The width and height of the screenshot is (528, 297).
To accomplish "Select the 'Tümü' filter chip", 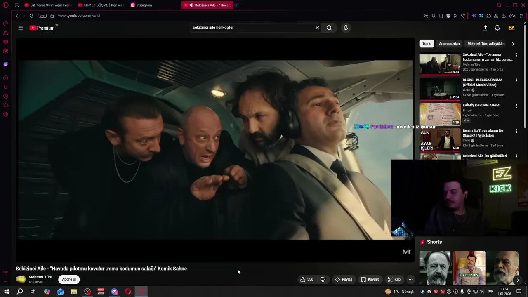I will (427, 43).
